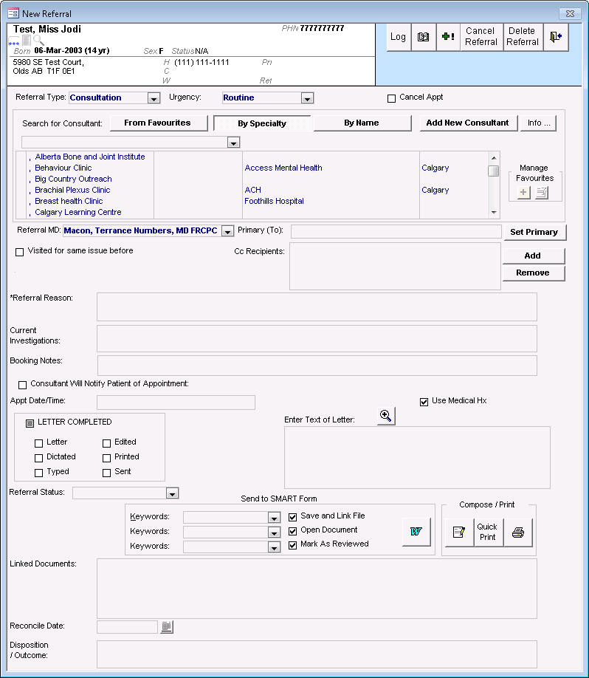The width and height of the screenshot is (589, 678).
Task: Click the magnifier icon under patient name
Action: (x=38, y=41)
